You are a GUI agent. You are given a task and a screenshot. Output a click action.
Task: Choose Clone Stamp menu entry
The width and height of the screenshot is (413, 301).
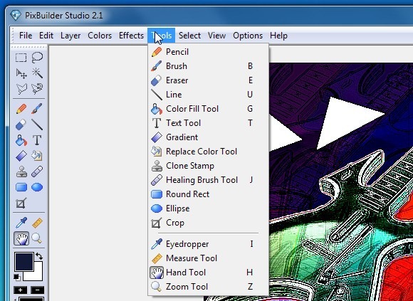tap(209, 166)
